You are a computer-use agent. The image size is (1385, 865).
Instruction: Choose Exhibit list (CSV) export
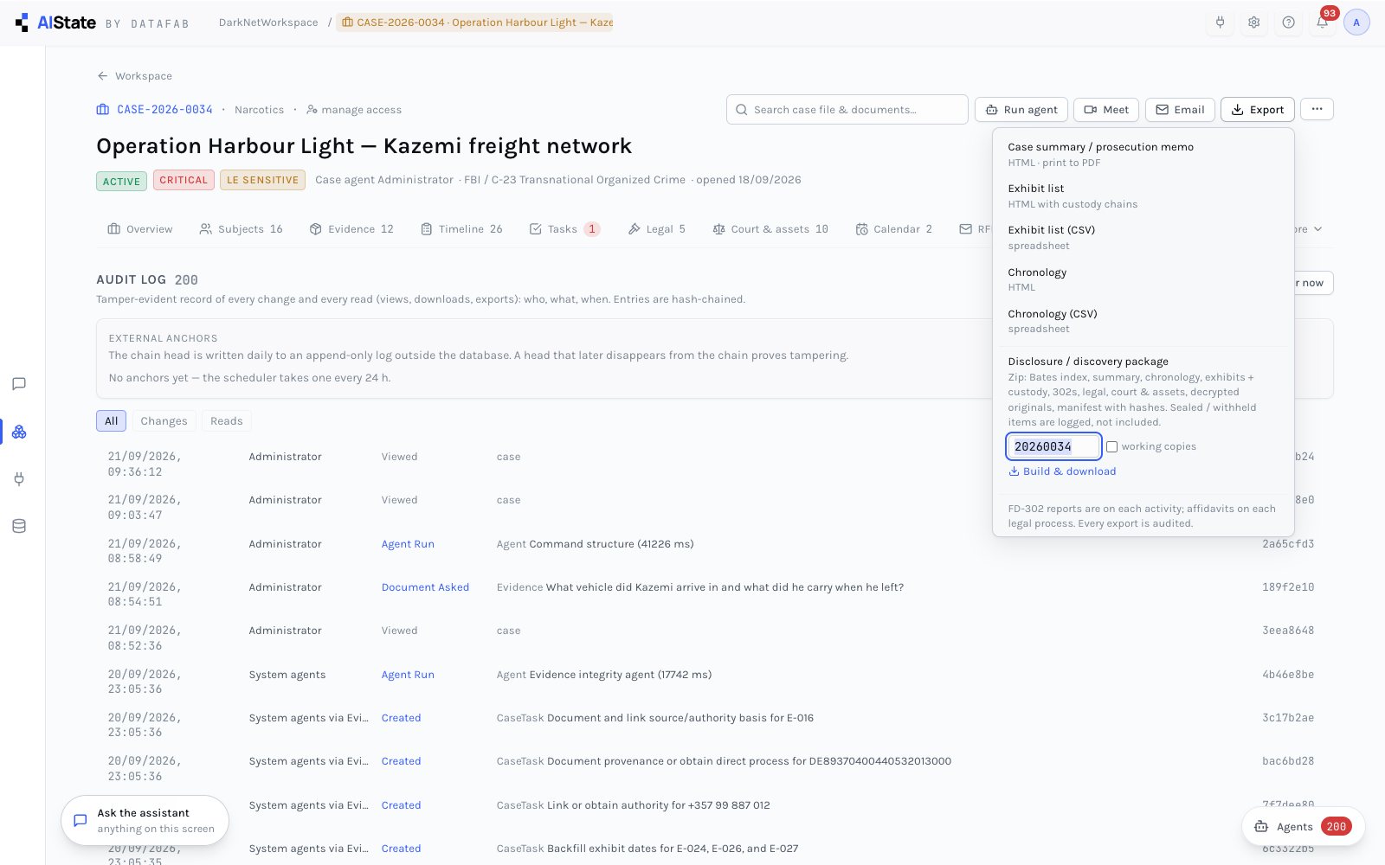1143,237
